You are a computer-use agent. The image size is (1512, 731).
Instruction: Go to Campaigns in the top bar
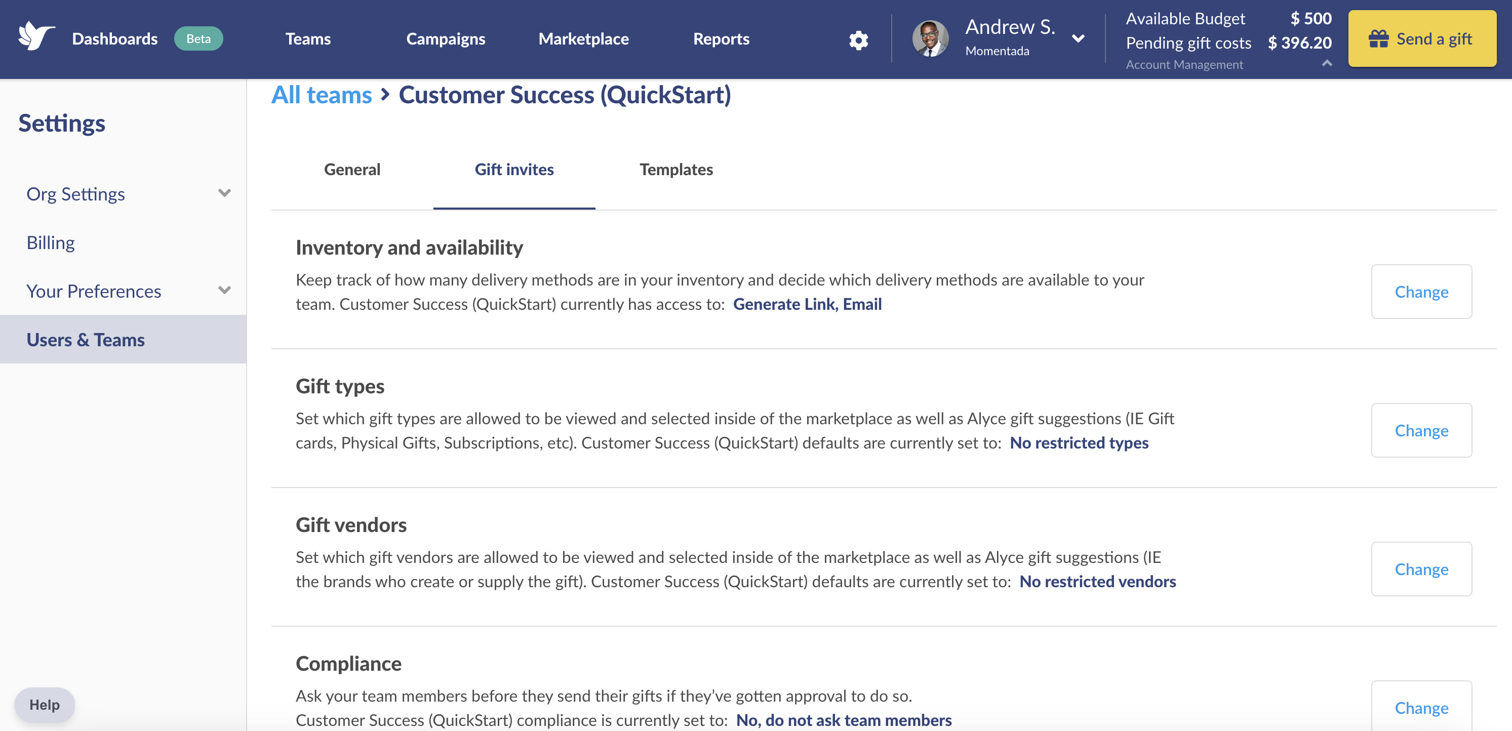(x=446, y=38)
